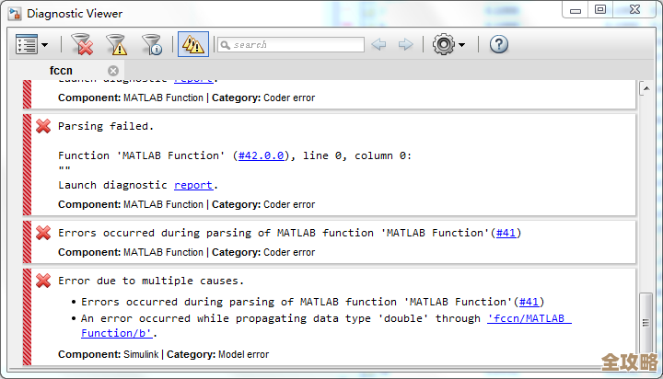Click the 'fccn/MATLAB Function/b' link

point(529,318)
